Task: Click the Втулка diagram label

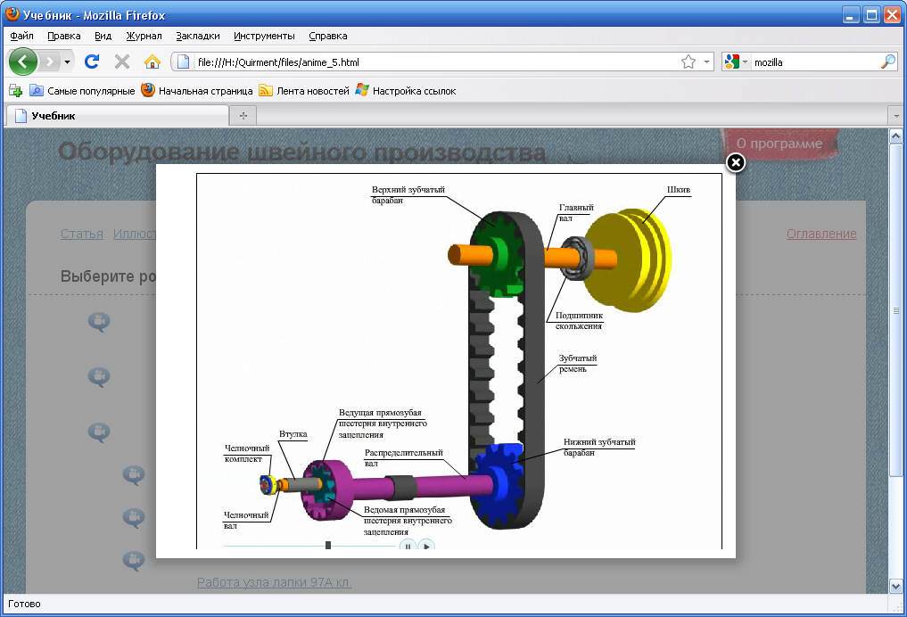Action: click(x=293, y=434)
